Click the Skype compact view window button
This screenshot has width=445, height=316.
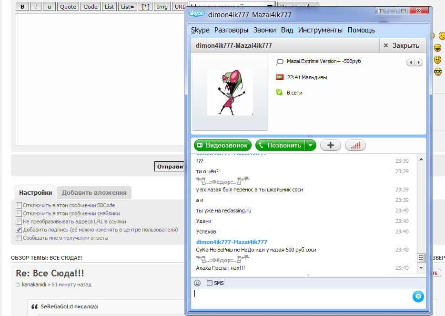tap(381, 11)
